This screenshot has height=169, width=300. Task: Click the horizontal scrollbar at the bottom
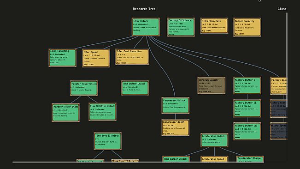[x=138, y=162]
